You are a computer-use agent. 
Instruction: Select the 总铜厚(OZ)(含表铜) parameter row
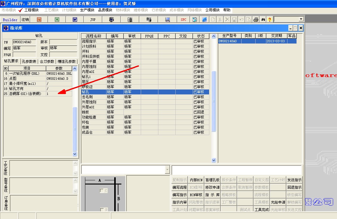(38, 94)
